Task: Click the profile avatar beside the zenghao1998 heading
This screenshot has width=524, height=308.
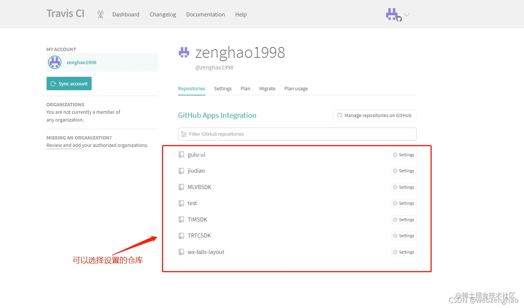Action: point(184,53)
